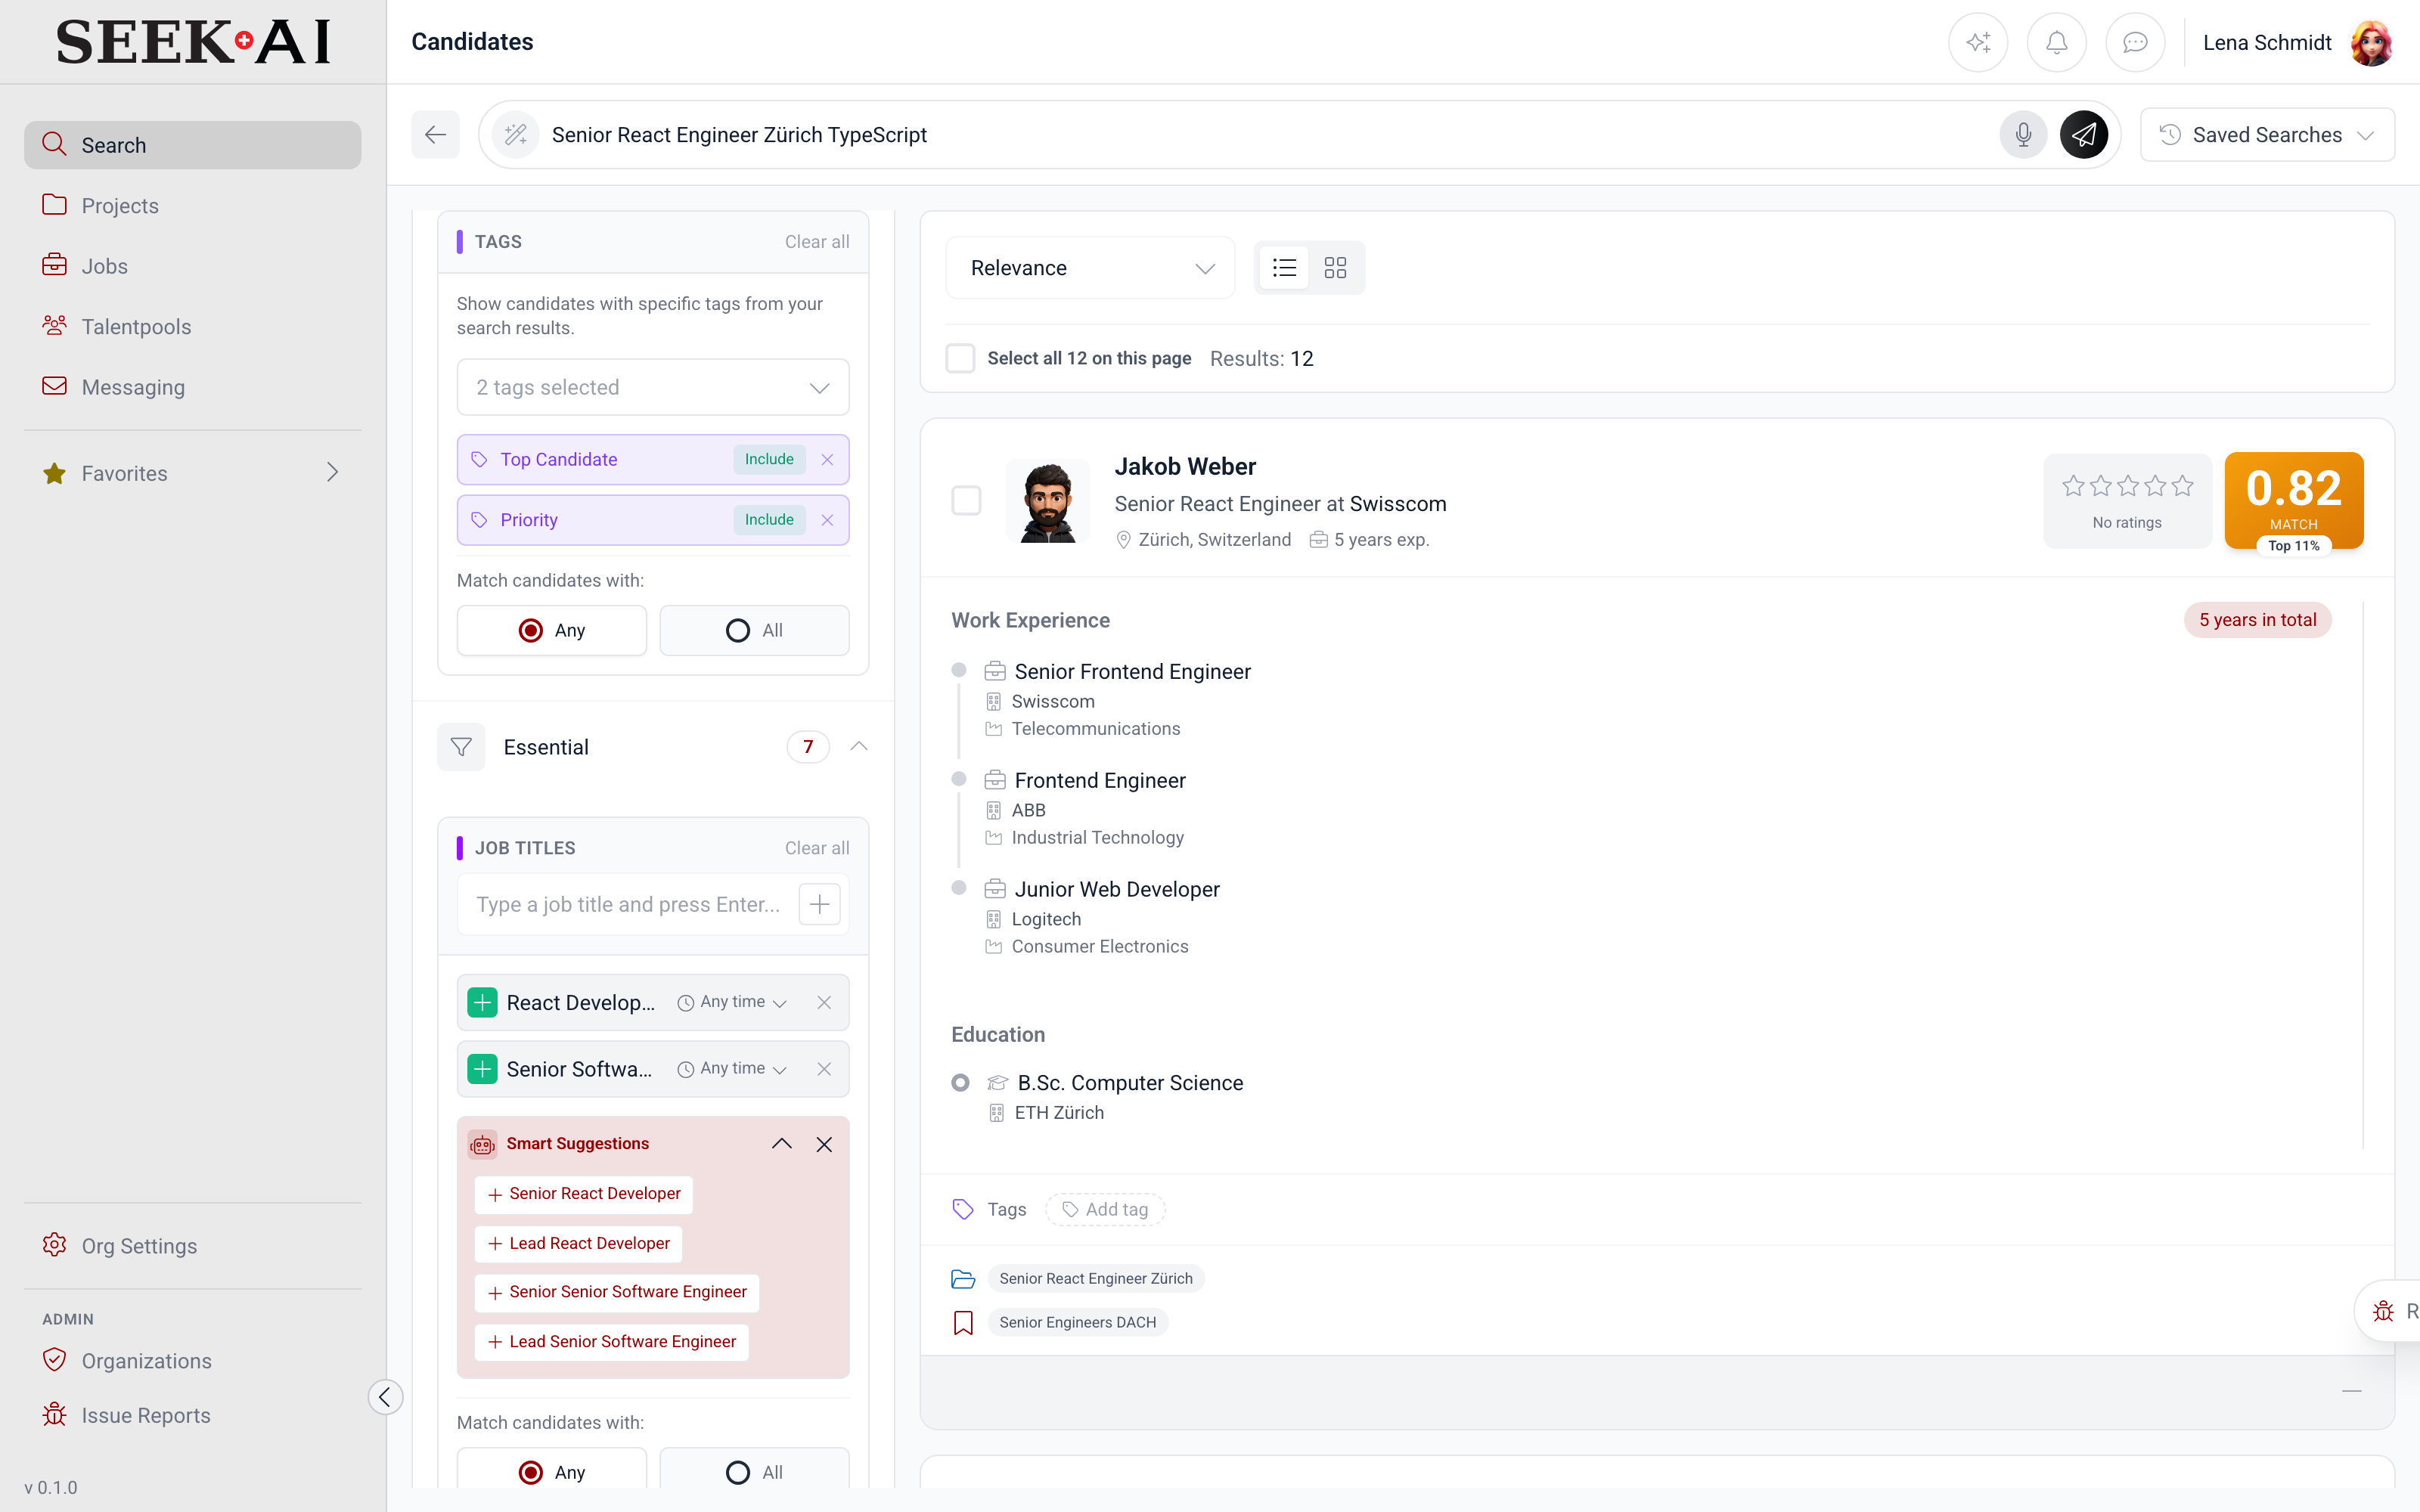
Task: Select Any radio under Tags match
Action: point(551,630)
